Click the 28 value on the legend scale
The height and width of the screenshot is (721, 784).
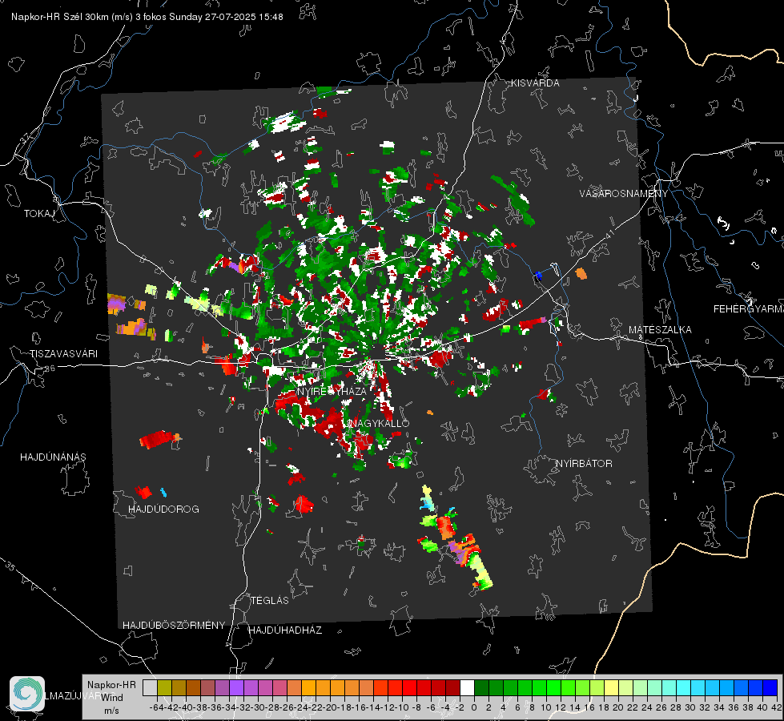pos(676,707)
